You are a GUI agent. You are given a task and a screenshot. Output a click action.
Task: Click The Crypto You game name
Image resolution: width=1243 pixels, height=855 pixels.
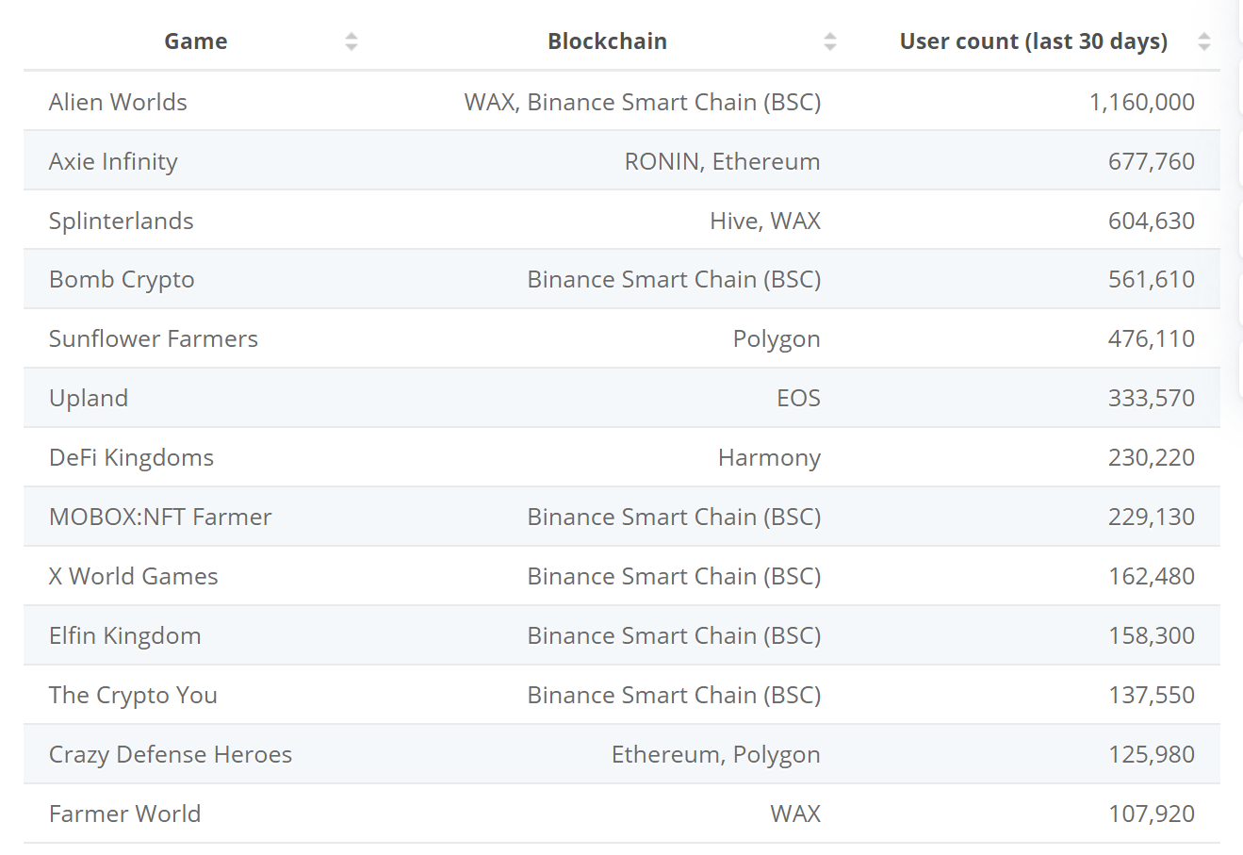[133, 695]
